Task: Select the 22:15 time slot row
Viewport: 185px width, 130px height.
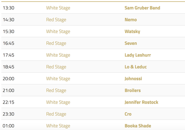Action: tap(93, 102)
